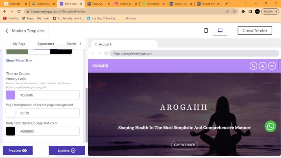Click the Arogahh preview page tab
The width and height of the screenshot is (281, 158).
124,44
